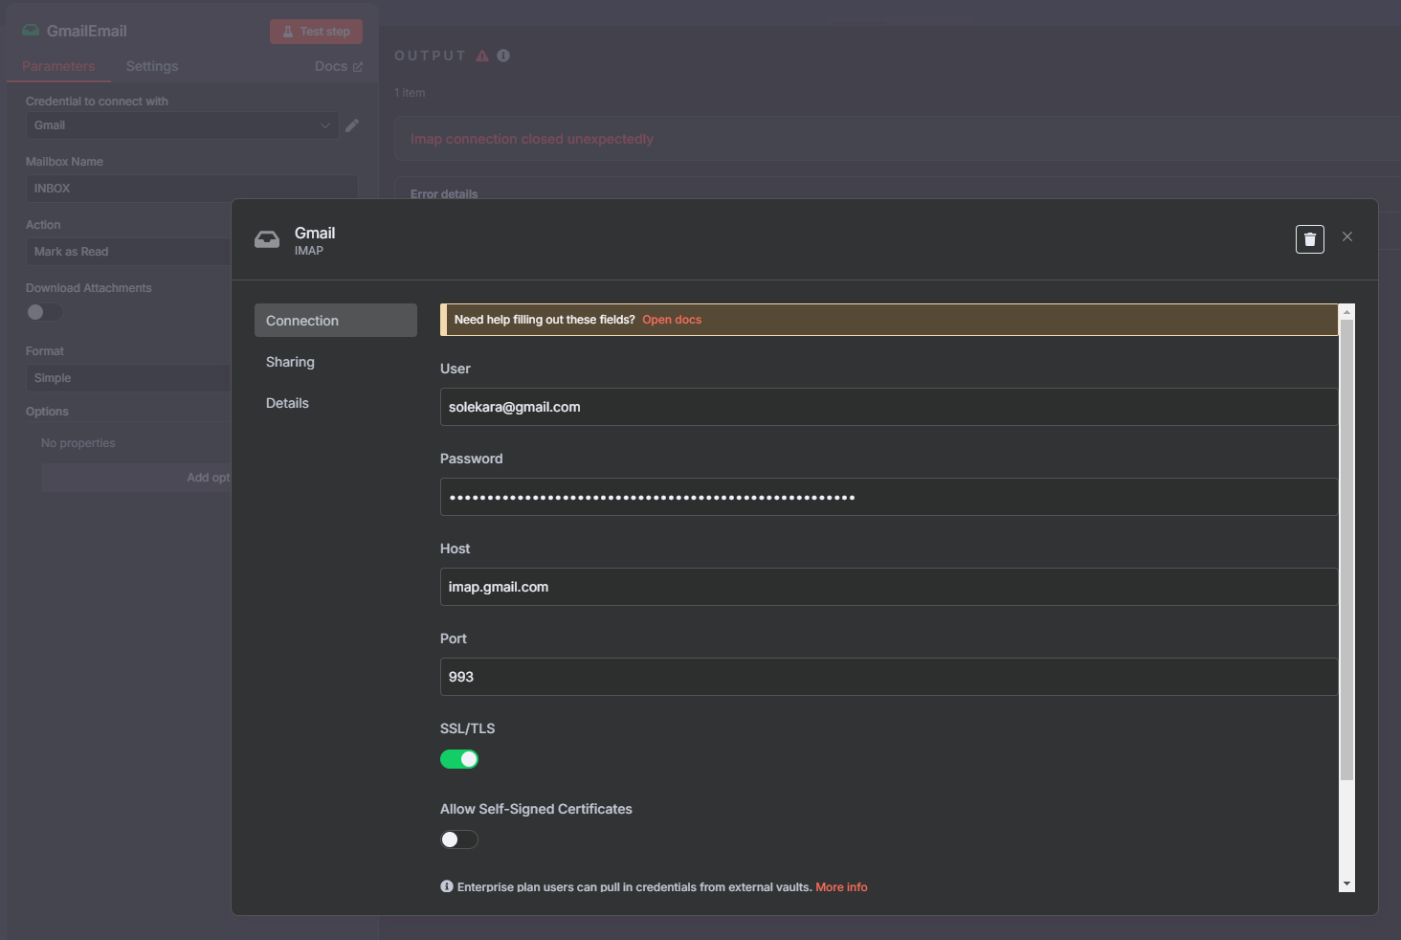The height and width of the screenshot is (940, 1401).
Task: Click the Gmail dialog title text
Action: pos(315,233)
